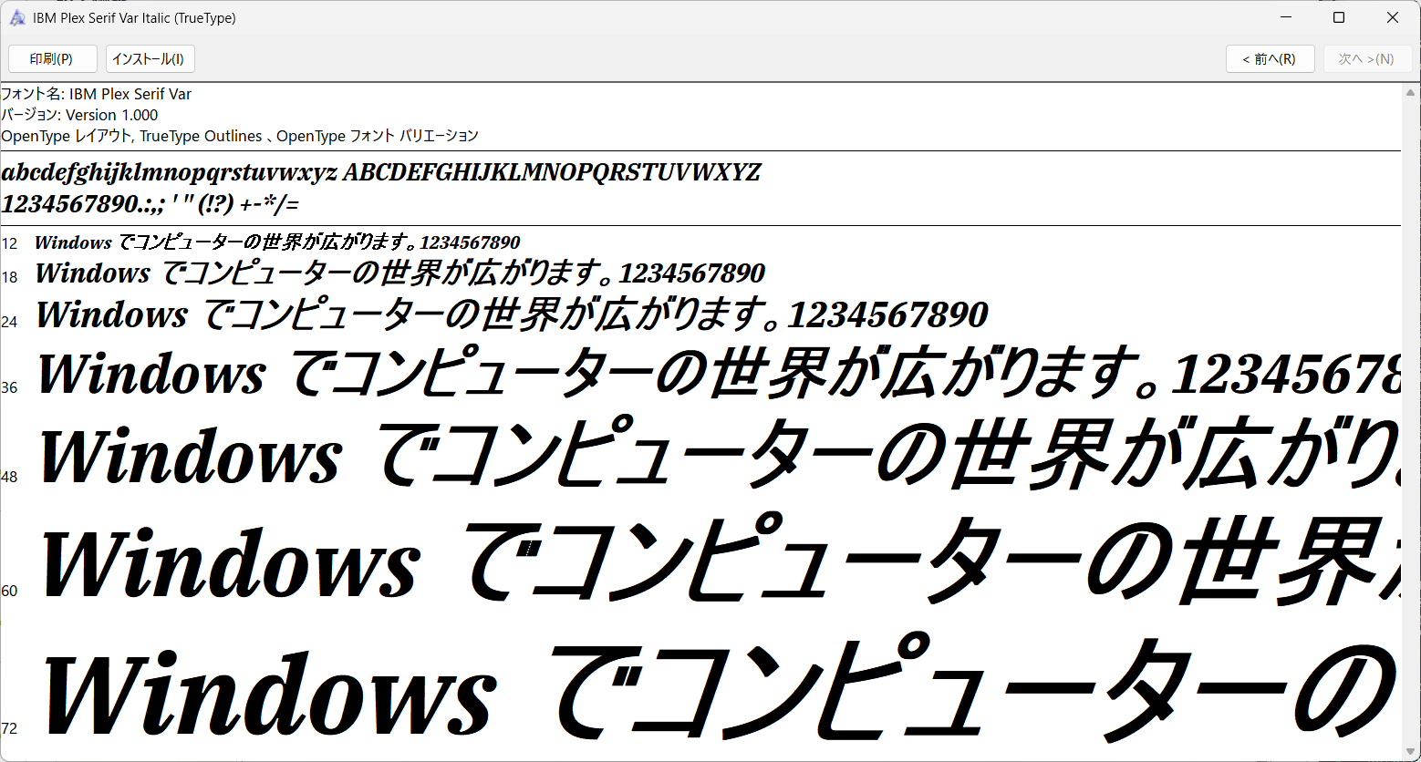Click the 48 point Windows sample text
The image size is (1421, 762).
(x=720, y=454)
